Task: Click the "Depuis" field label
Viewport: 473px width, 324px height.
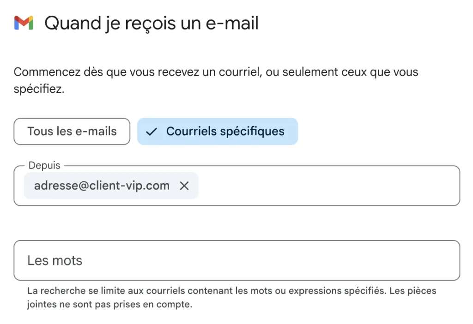Action: coord(44,165)
